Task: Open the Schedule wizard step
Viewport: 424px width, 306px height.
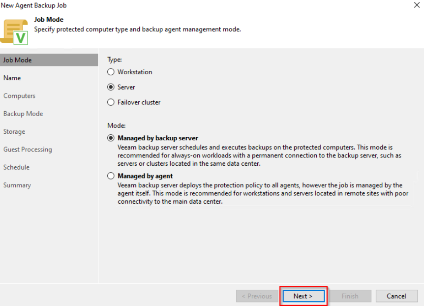Action: click(16, 167)
